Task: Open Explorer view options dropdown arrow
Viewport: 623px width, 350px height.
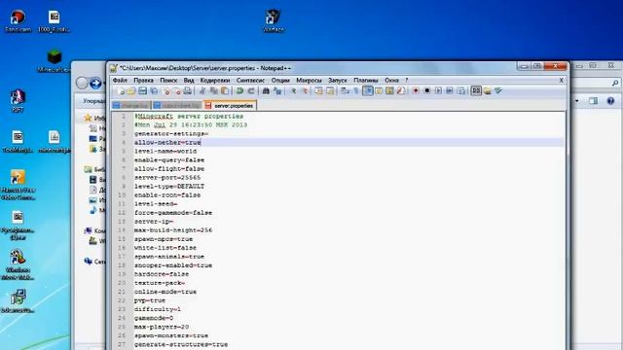Action: point(577,101)
